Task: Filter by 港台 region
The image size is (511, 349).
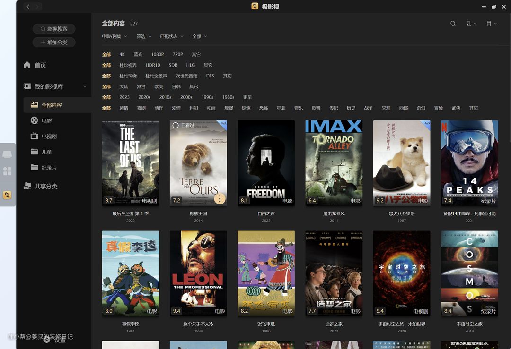Action: 141,86
